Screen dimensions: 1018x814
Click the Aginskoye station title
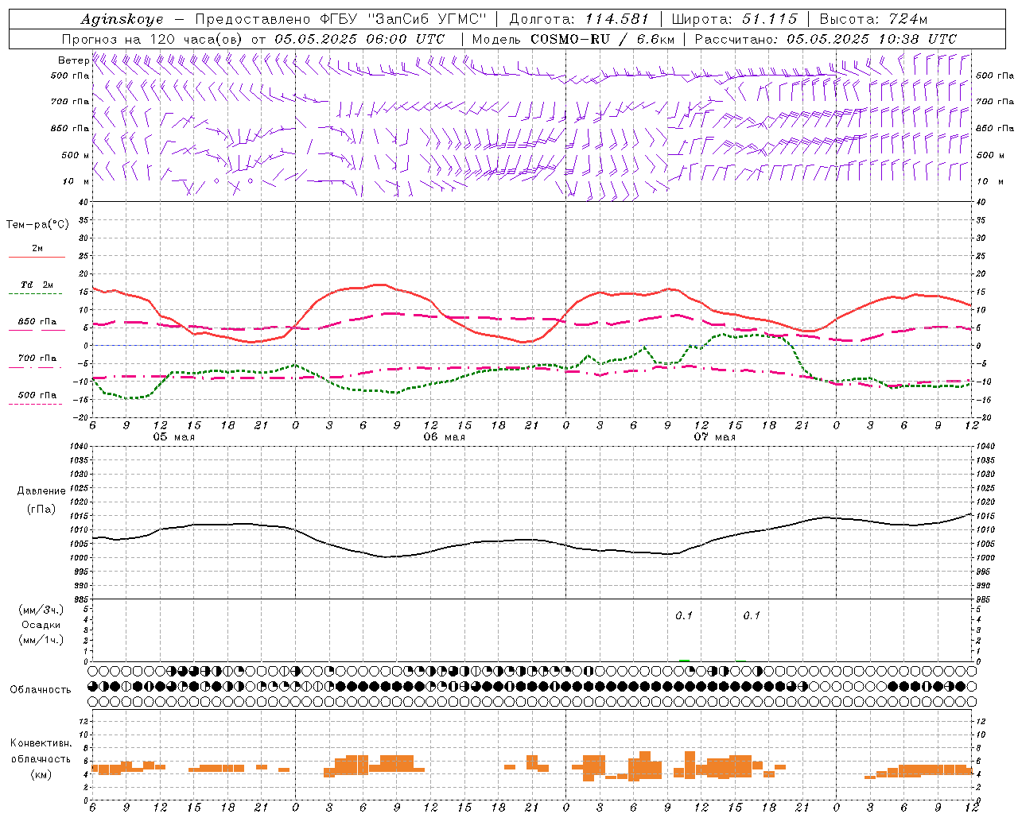coord(122,19)
